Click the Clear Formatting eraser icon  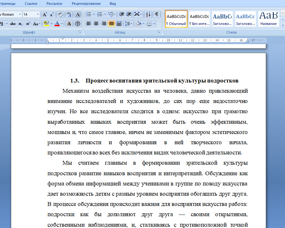(60, 14)
